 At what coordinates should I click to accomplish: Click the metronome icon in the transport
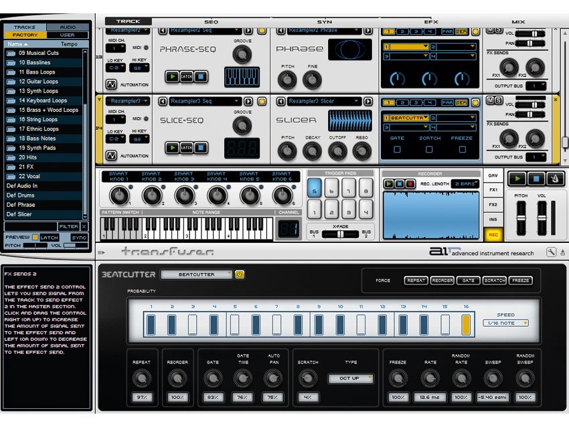(554, 179)
